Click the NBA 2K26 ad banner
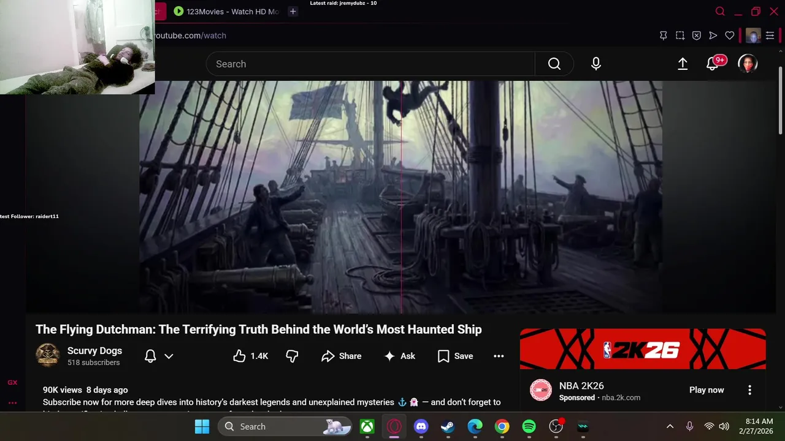This screenshot has width=785, height=441. coord(643,349)
